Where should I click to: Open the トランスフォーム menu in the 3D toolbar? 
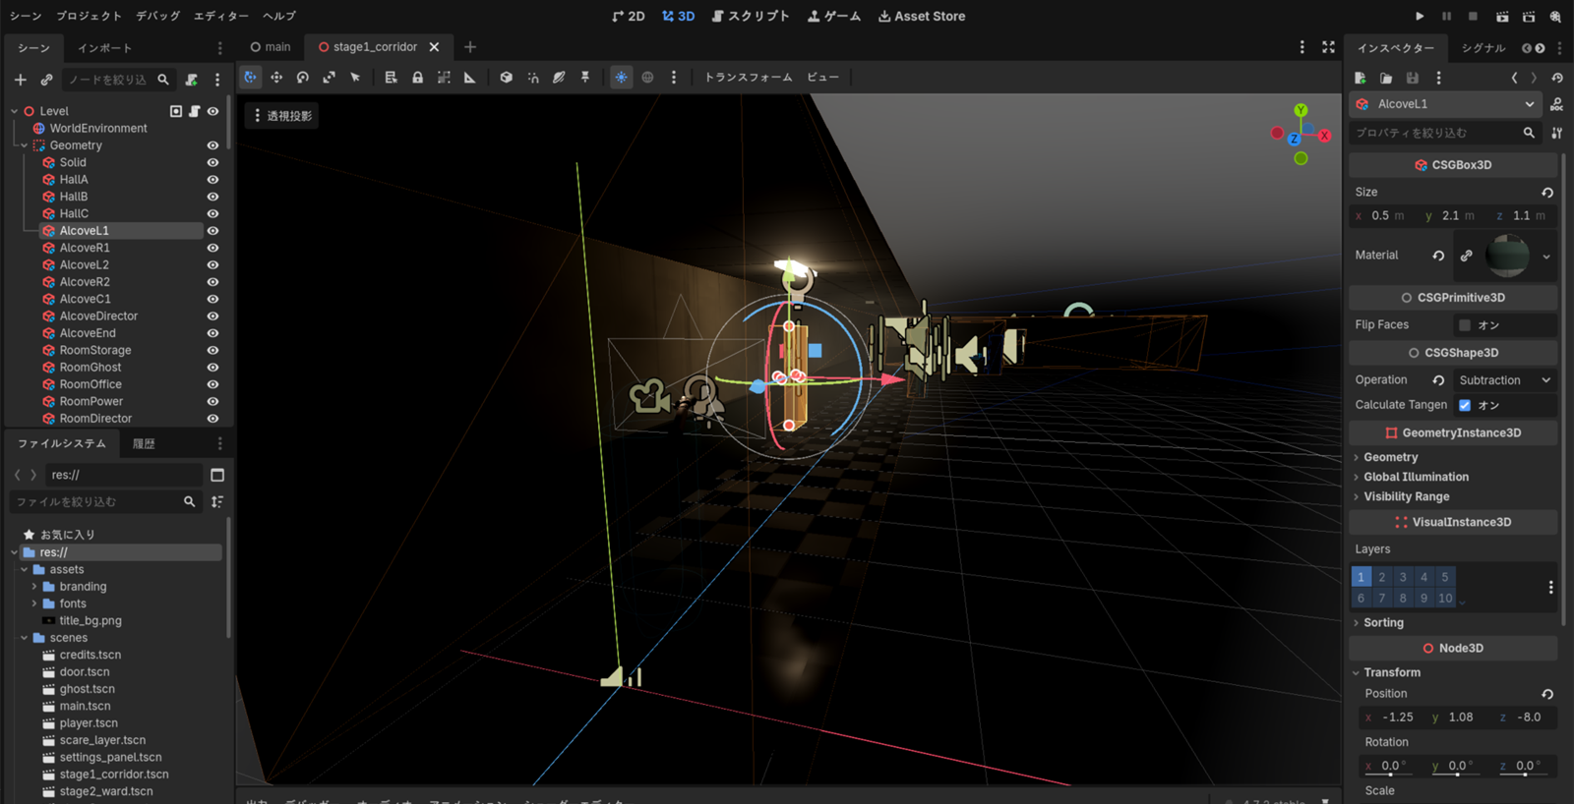coord(748,77)
